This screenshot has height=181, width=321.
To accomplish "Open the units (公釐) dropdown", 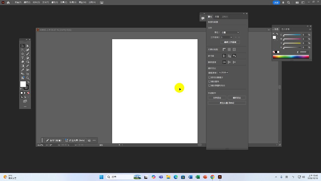I will (230, 32).
